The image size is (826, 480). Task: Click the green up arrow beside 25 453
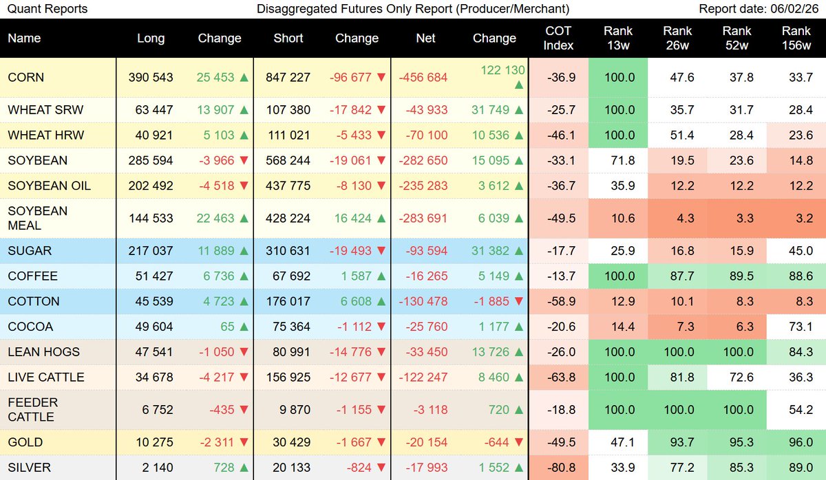(x=243, y=78)
